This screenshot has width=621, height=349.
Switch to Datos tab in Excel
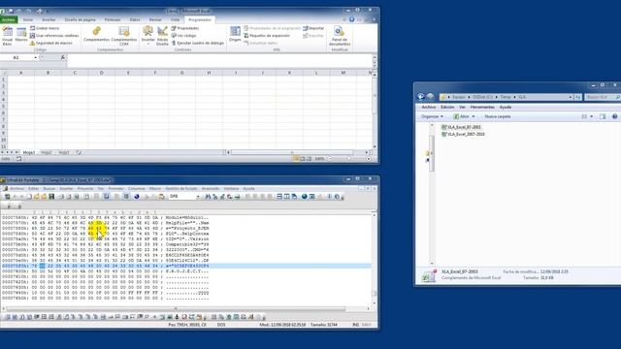[135, 19]
